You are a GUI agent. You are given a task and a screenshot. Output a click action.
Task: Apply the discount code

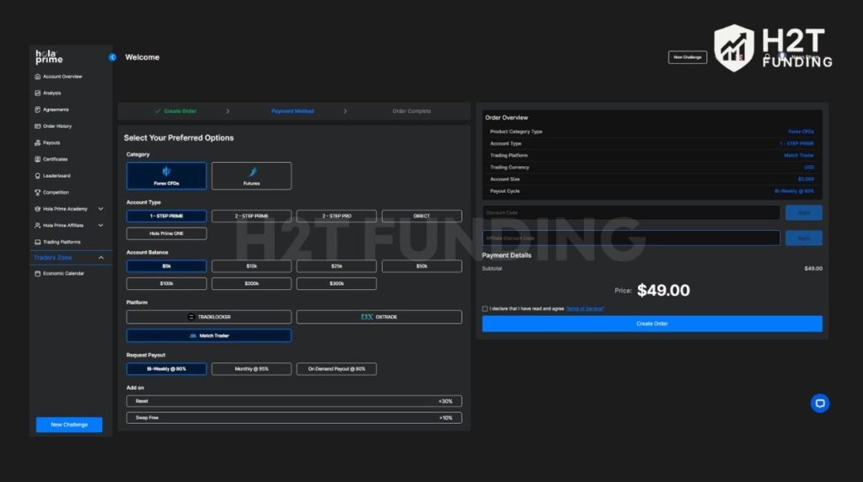tap(803, 212)
